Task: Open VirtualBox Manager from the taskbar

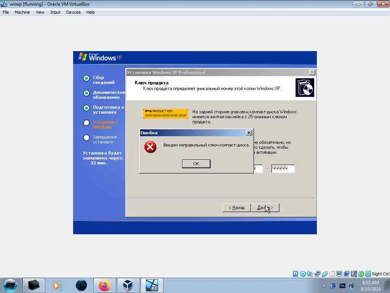Action: coord(128,285)
